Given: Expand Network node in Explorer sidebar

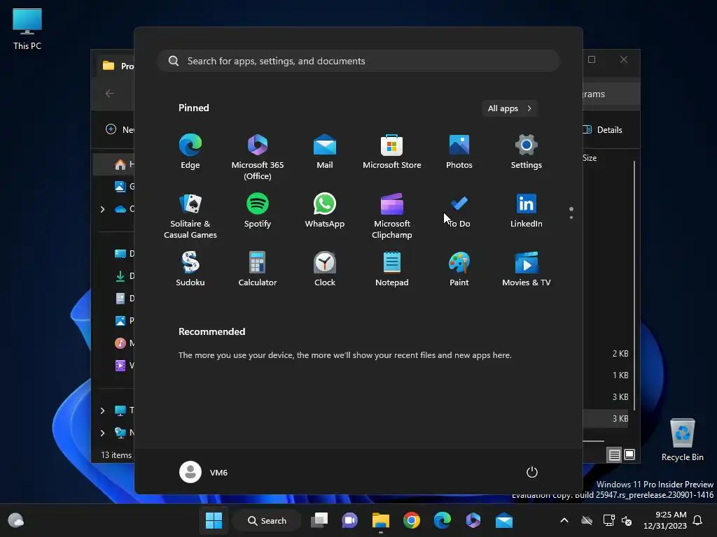Looking at the screenshot, I should tap(102, 433).
